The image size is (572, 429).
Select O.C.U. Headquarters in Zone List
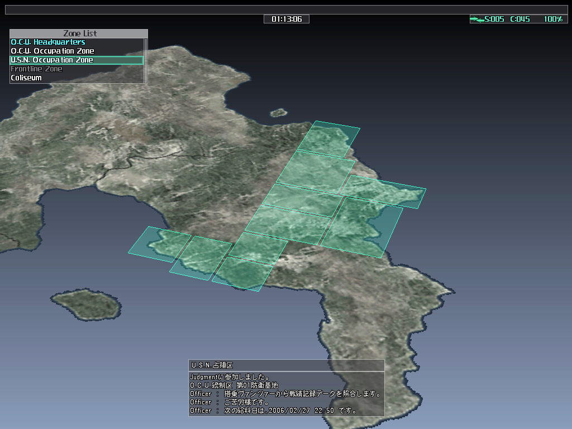click(48, 42)
